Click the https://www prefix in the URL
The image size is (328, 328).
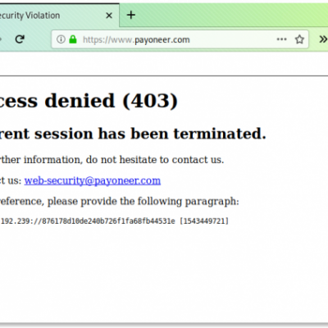tap(107, 40)
